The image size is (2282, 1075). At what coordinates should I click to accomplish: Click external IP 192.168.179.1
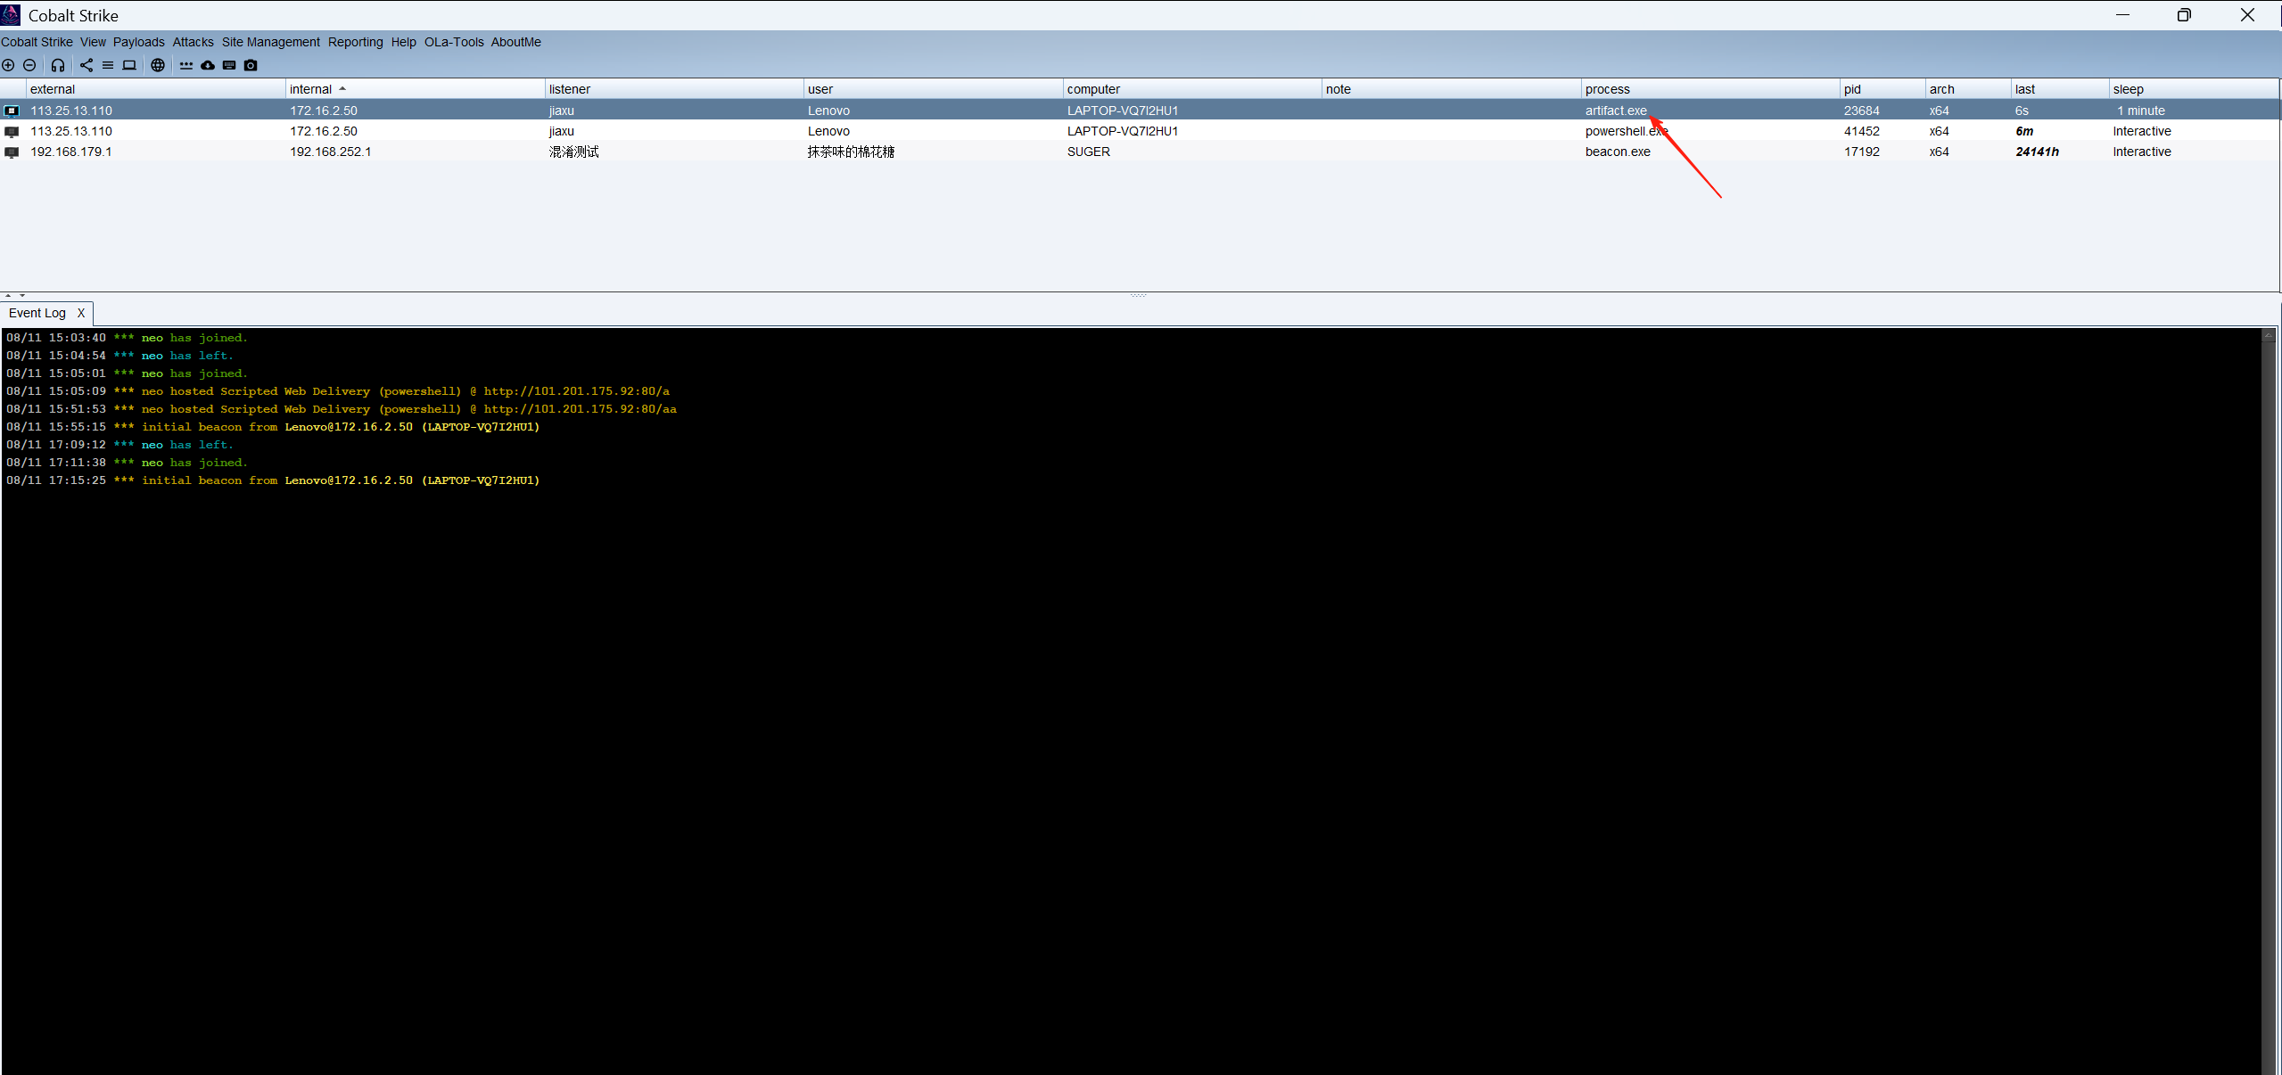(71, 152)
